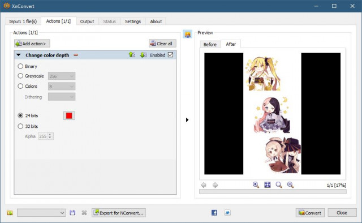Fit preview image to window
Viewport: 362px width, 223px height.
click(268, 185)
